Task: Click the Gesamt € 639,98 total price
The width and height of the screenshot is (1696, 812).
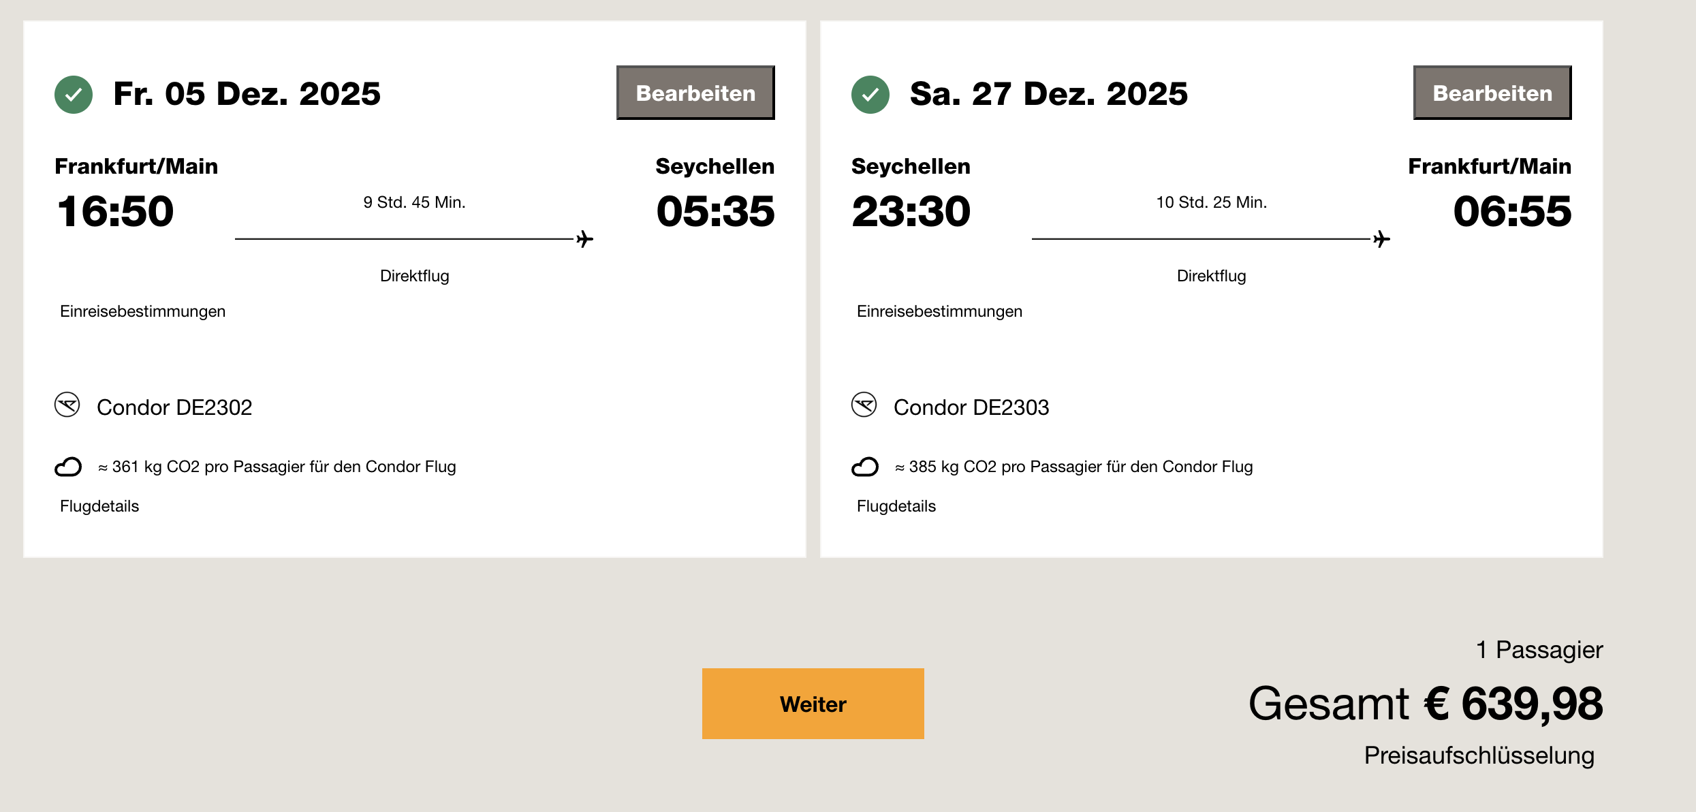Action: [x=1426, y=704]
